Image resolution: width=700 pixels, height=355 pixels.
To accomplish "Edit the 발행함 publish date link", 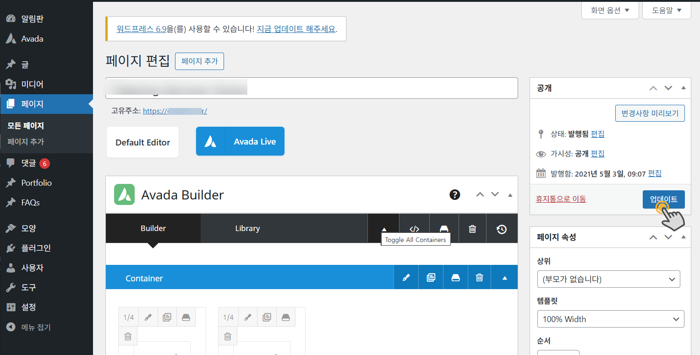I will point(655,173).
